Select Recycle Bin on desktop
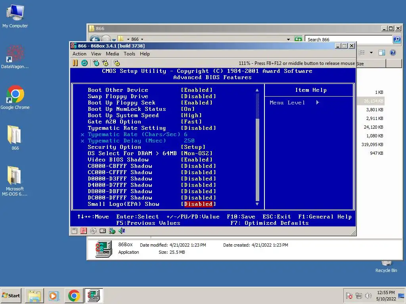Viewport: 406px width, 304px height. [386, 267]
